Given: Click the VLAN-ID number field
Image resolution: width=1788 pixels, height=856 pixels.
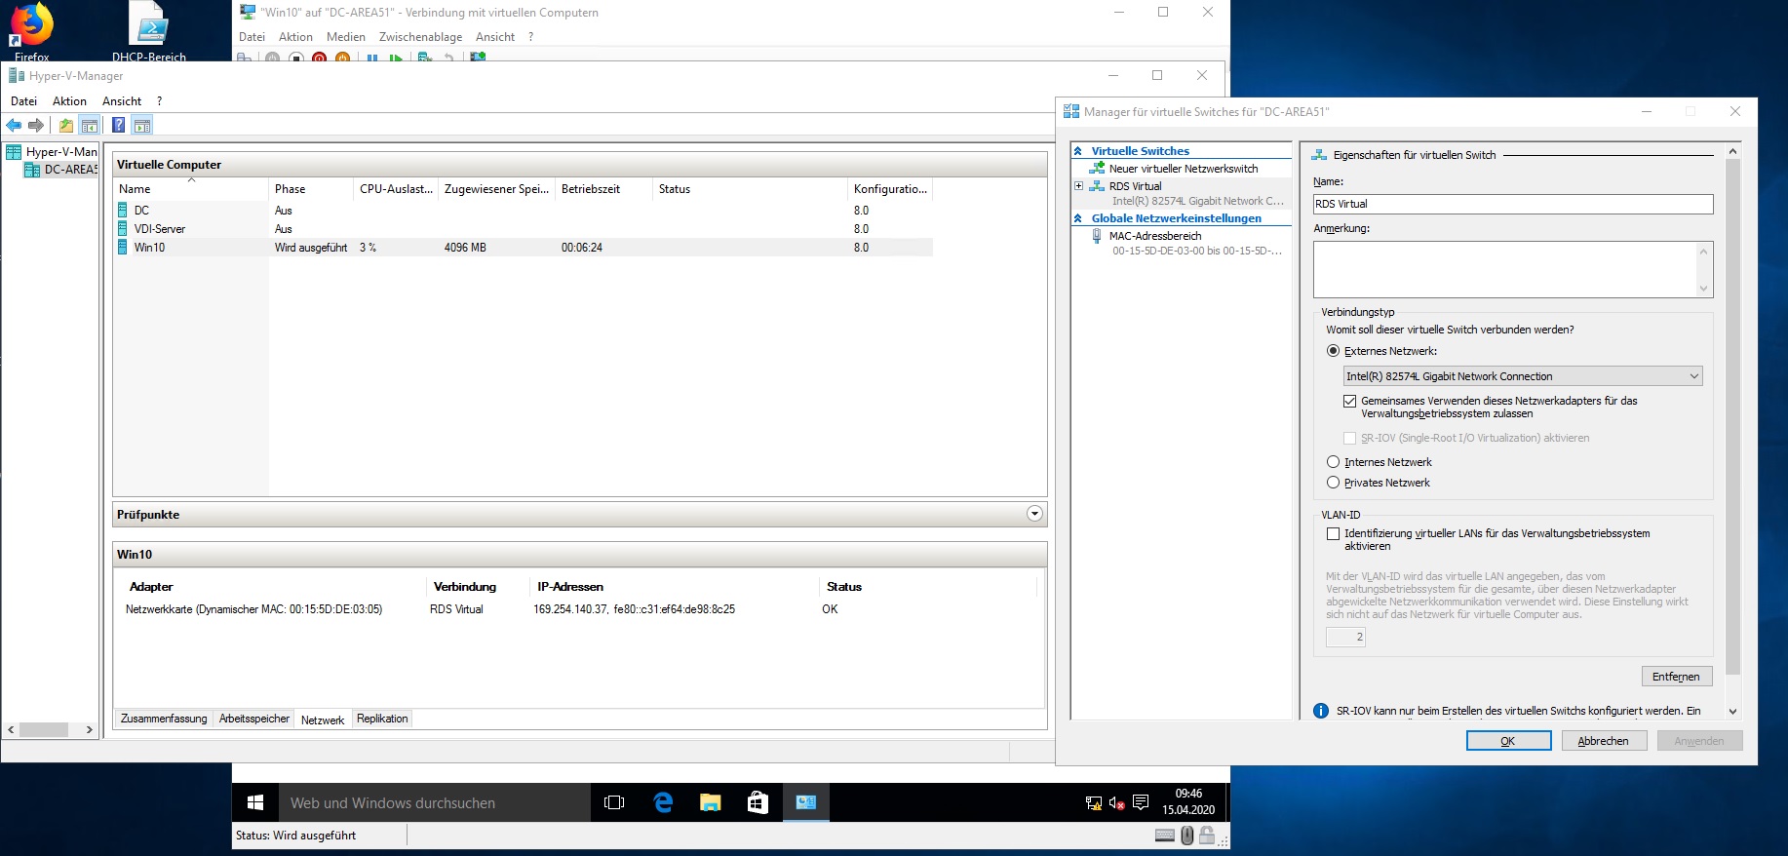Looking at the screenshot, I should 1345,637.
